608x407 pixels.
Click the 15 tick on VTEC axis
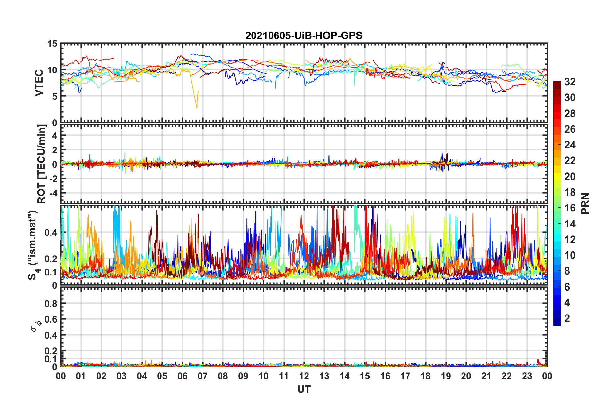[52, 44]
